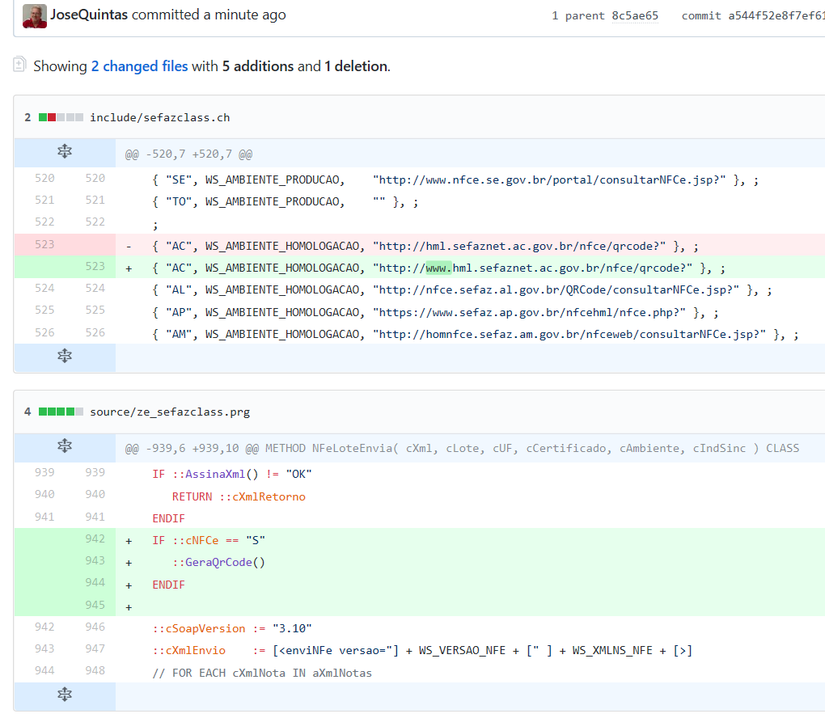Open the JoseQuintas author profile link

click(x=89, y=15)
